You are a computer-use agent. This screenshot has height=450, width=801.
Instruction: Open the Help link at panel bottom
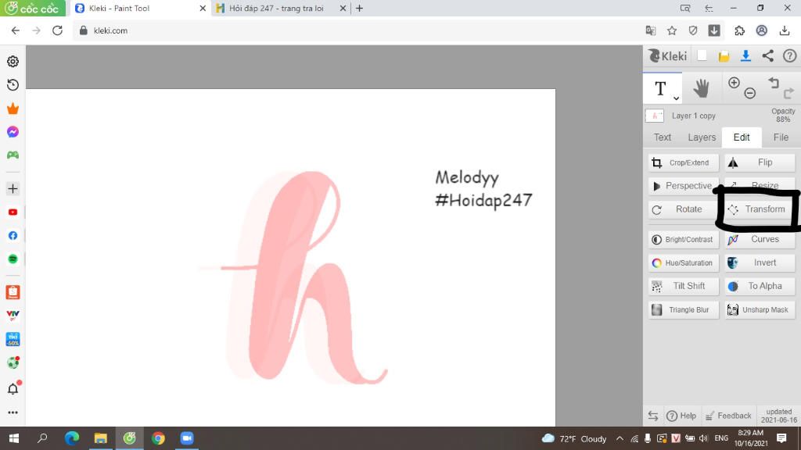click(681, 416)
